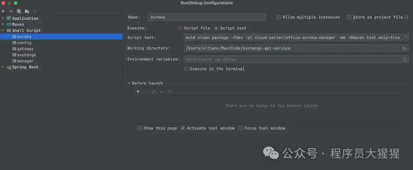Click the Application type icon

point(9,18)
